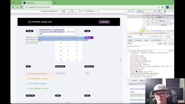185x104 pixels.
Task: Open the Console drawer tab
Action: click(134, 81)
